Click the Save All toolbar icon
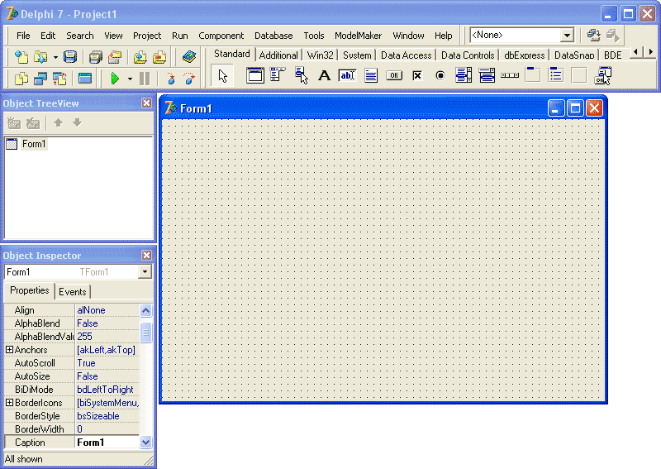661x469 pixels. coord(96,57)
